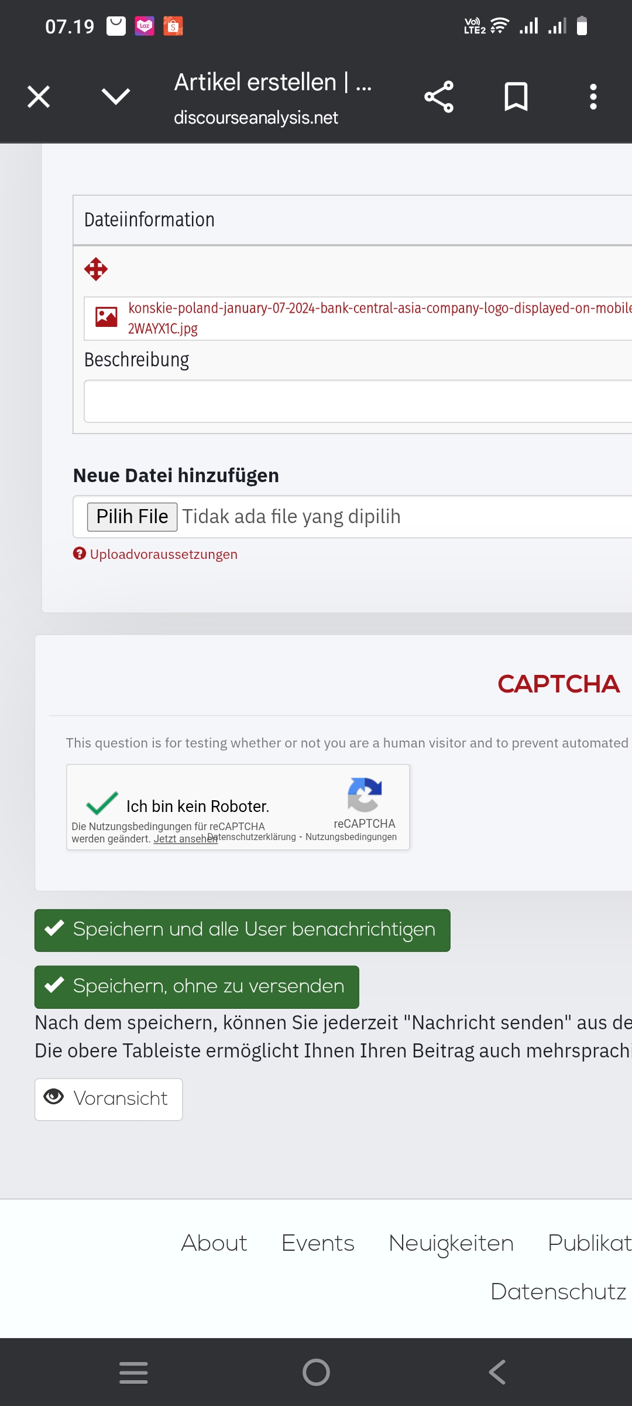The height and width of the screenshot is (1406, 632).
Task: Tap the Android home circle button
Action: pyautogui.click(x=316, y=1372)
